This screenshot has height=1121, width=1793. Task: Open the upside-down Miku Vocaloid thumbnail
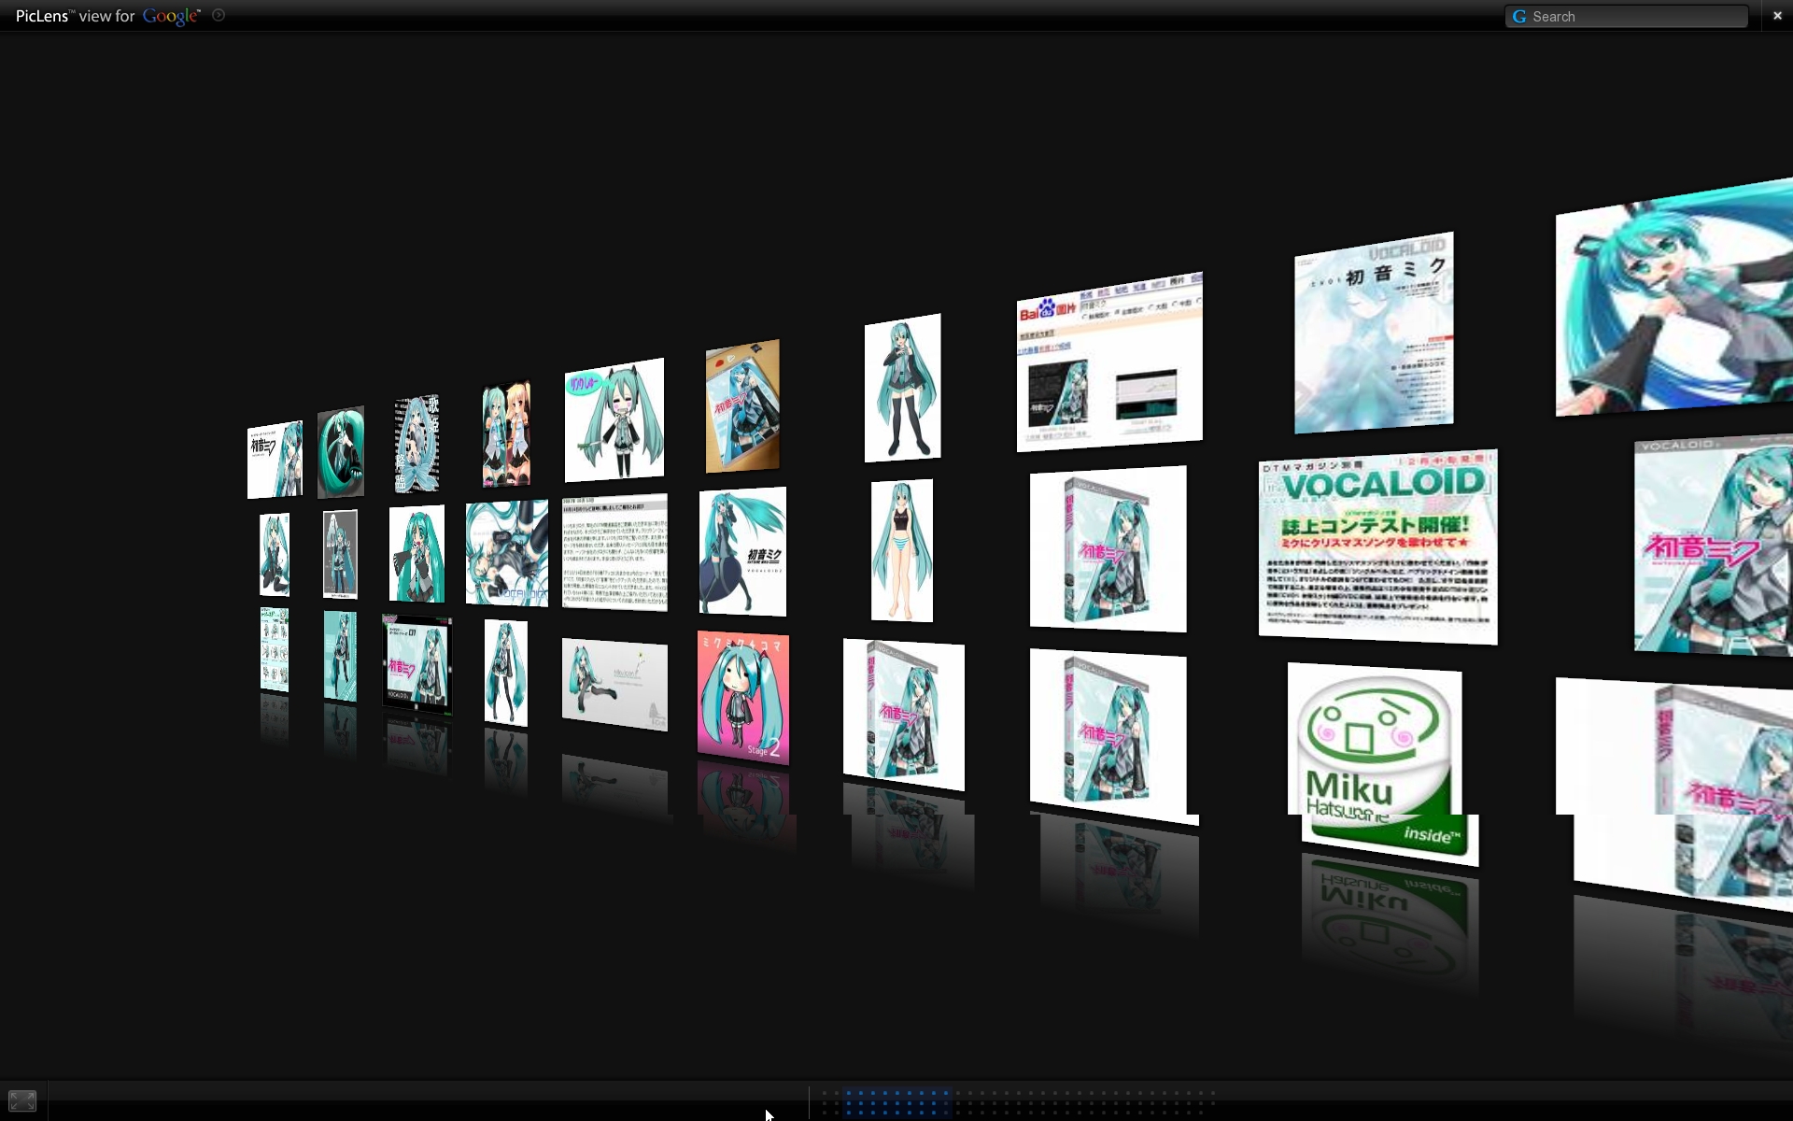click(507, 553)
